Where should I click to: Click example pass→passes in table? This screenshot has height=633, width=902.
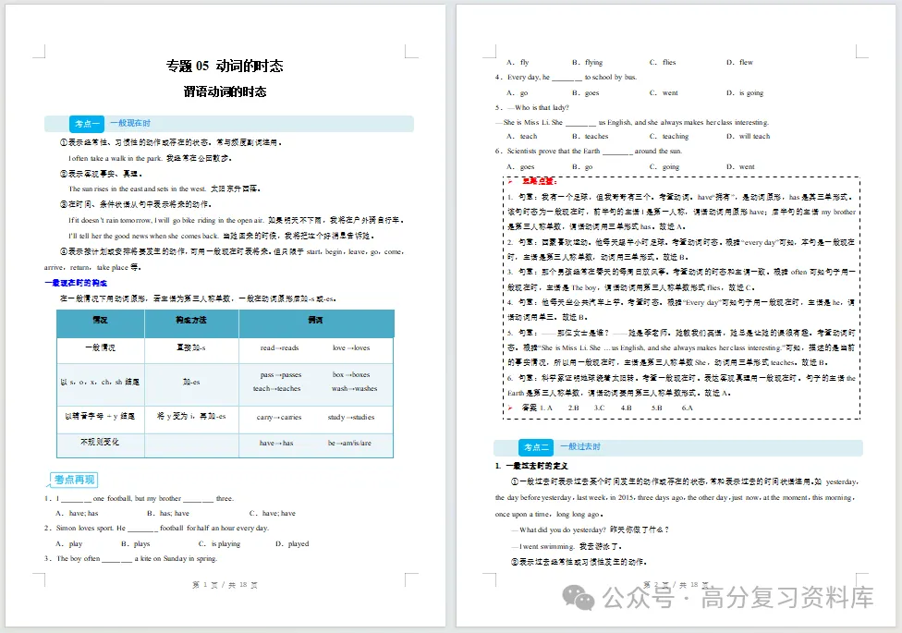[x=281, y=374]
